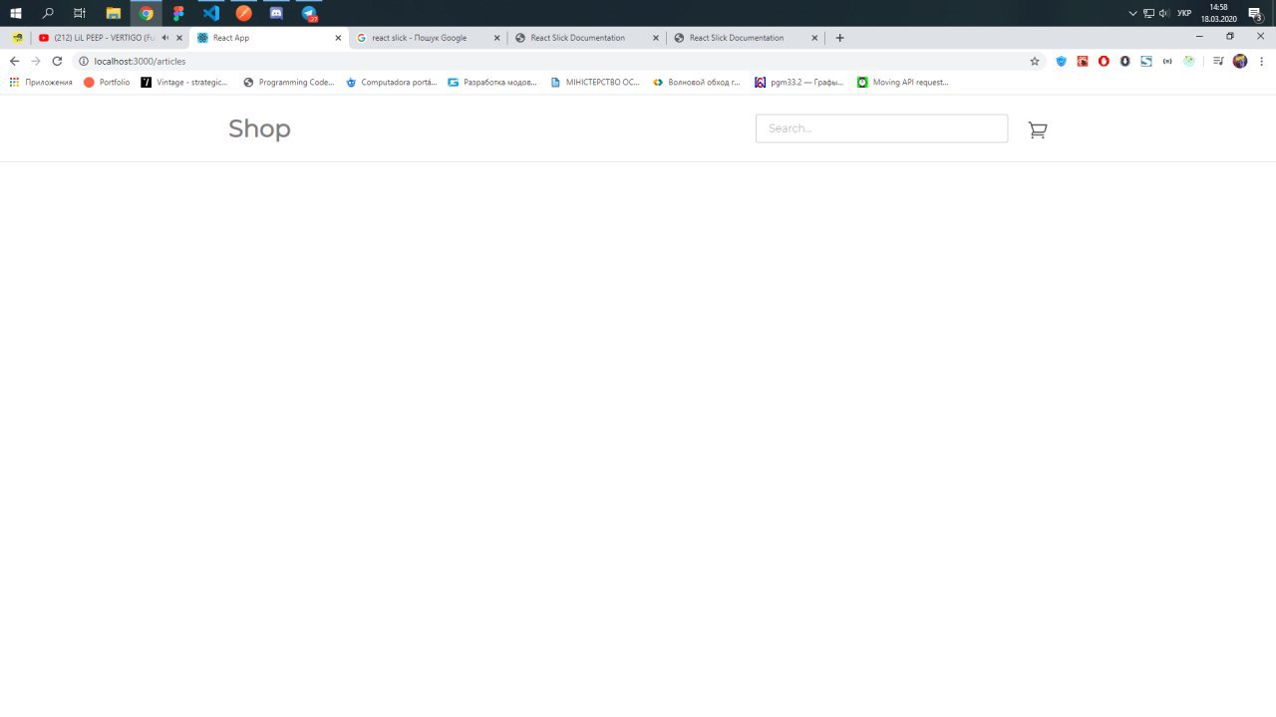Reload the current page
Screen dimensions: 1276x717
[x=57, y=61]
